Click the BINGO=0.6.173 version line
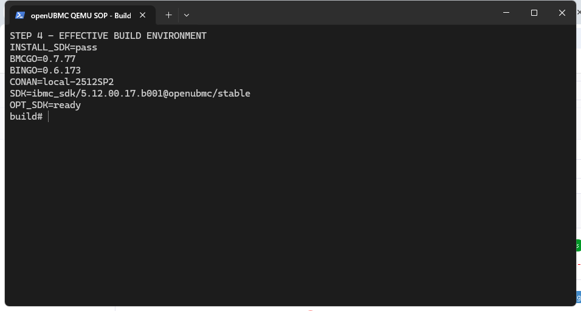Viewport: 581px width, 311px height. tap(45, 70)
